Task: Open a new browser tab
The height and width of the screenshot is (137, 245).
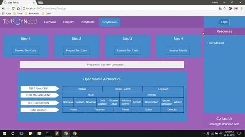Action: tap(41, 3)
